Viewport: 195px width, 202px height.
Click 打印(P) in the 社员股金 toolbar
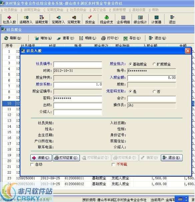[110, 38]
